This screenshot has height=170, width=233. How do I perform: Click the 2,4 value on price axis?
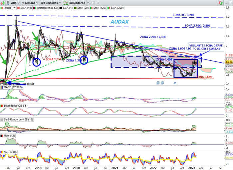pyautogui.click(x=227, y=36)
